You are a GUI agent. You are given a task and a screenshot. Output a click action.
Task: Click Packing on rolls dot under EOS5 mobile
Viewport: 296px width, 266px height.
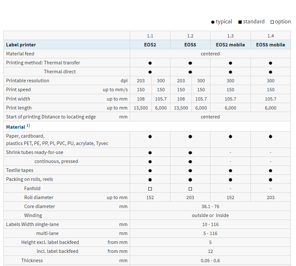point(270,180)
